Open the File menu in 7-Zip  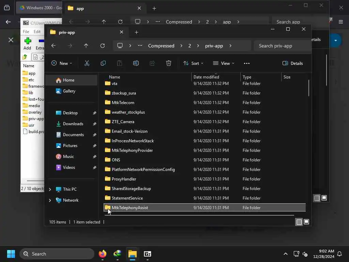(x=26, y=32)
